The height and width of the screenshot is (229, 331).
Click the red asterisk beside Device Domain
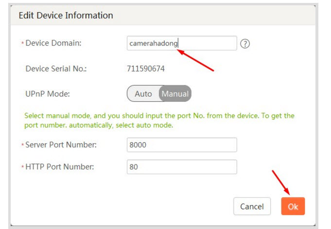tap(22, 44)
